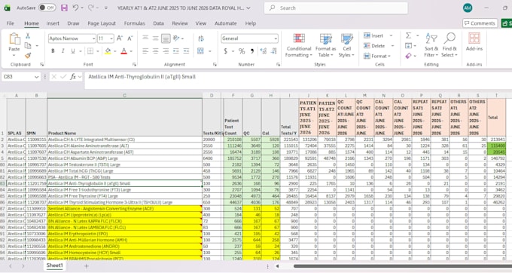This screenshot has width=512, height=273.
Task: Click the Insert Function fx icon
Action: [72, 77]
